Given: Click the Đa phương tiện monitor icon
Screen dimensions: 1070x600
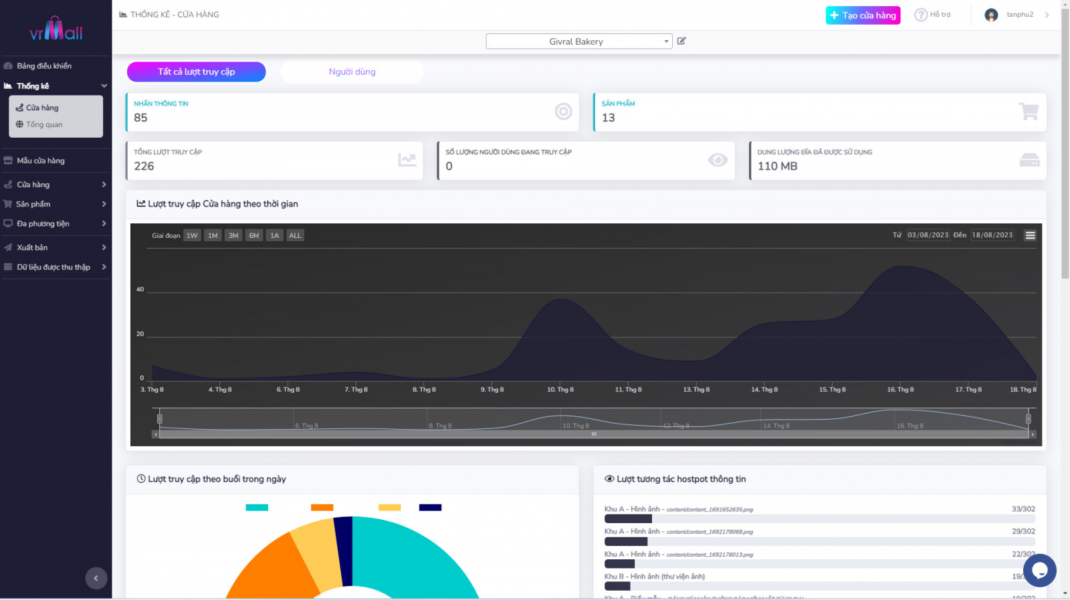Looking at the screenshot, I should pyautogui.click(x=8, y=224).
